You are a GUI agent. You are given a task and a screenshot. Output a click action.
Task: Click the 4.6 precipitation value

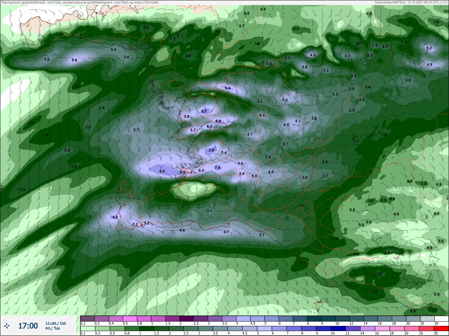point(304,67)
